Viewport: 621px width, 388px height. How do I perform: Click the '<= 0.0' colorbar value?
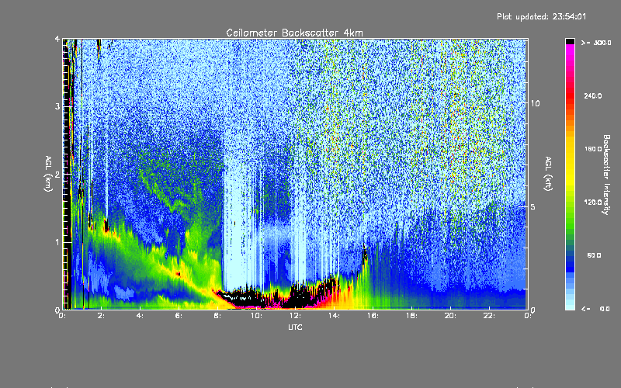(595, 309)
